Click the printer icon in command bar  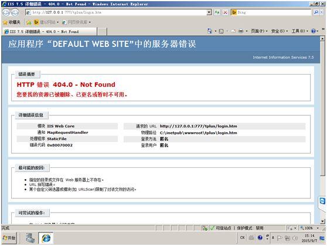(241, 31)
